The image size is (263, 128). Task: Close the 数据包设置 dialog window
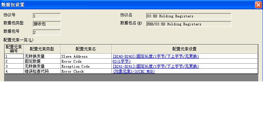[258, 5]
